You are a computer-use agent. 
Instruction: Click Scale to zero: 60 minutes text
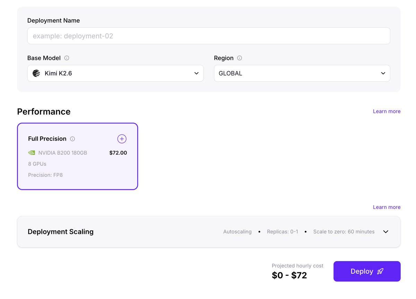[x=344, y=232]
